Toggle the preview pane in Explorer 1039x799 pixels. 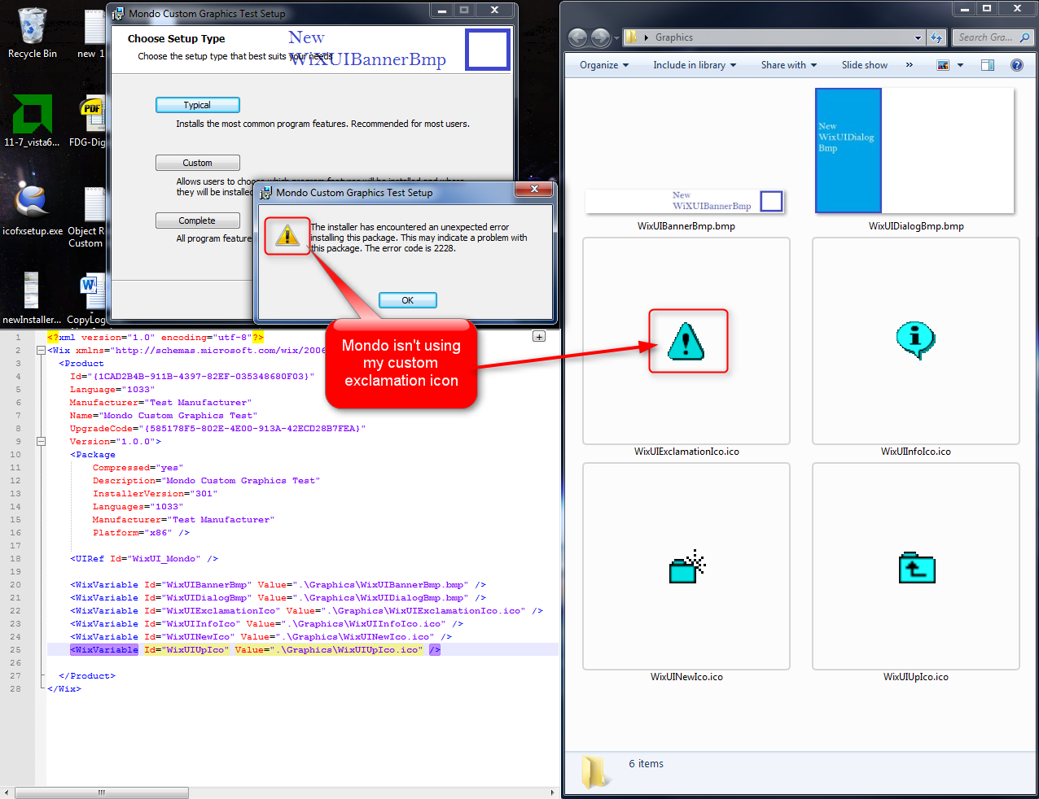click(x=987, y=64)
